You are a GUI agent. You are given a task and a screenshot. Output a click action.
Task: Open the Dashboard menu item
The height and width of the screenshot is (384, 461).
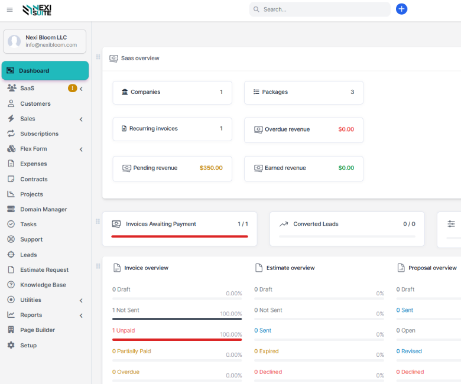(x=45, y=70)
